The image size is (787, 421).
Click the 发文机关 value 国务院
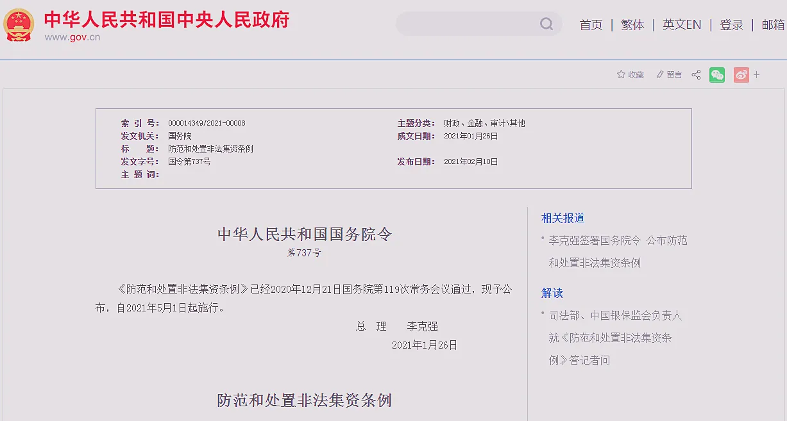coord(180,136)
